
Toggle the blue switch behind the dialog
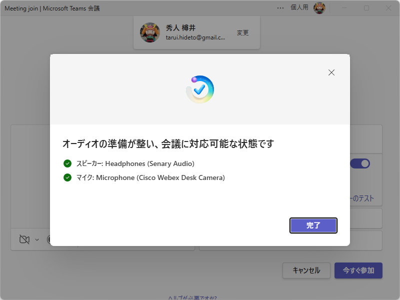point(360,163)
